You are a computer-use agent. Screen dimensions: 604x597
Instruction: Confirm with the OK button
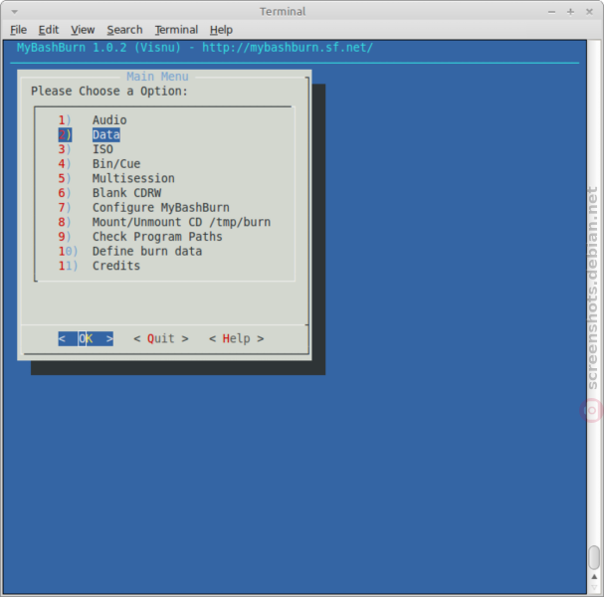click(86, 338)
